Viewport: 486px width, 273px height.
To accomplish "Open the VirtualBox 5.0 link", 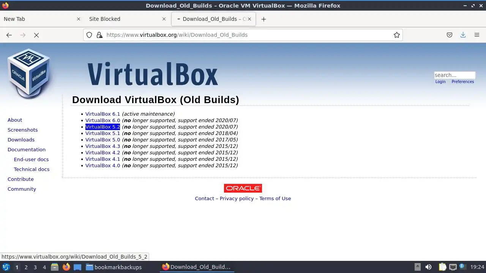I will click(103, 140).
